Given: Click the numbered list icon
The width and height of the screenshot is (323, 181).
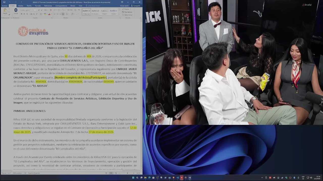Looking at the screenshot, I should click(59, 10).
